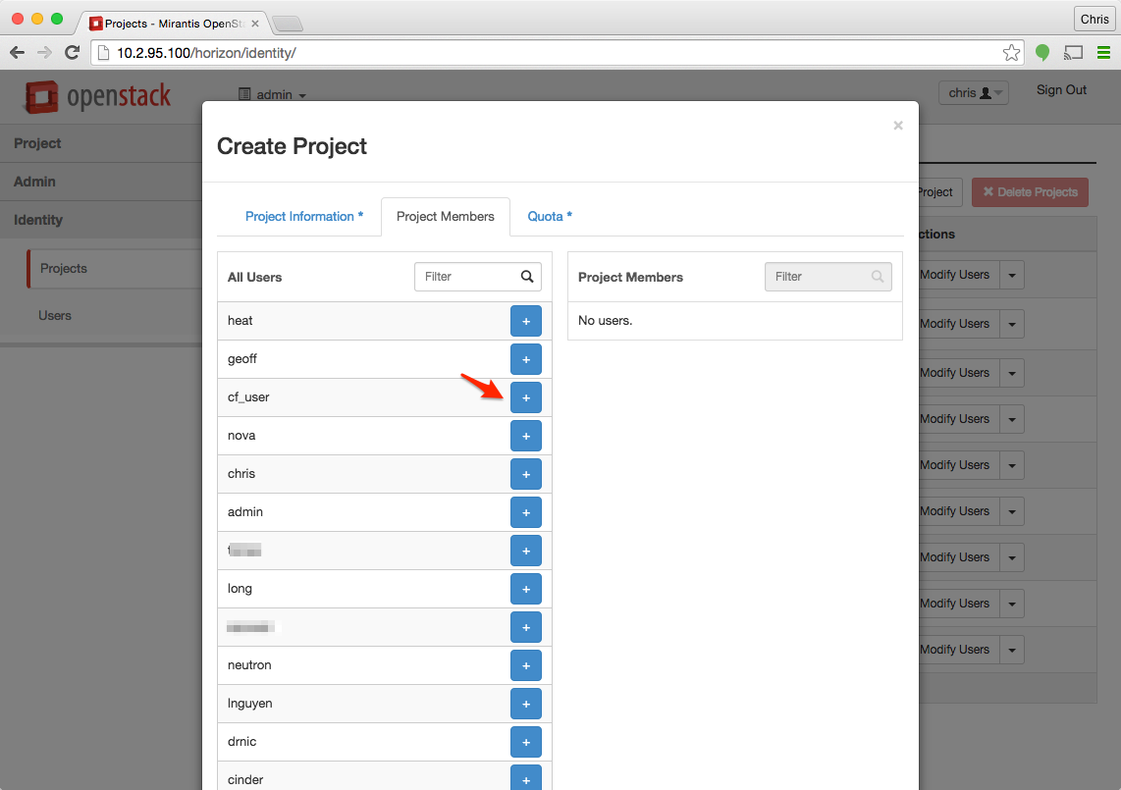Bookmark this page with star icon
Viewport: 1121px width, 790px height.
(x=1011, y=52)
